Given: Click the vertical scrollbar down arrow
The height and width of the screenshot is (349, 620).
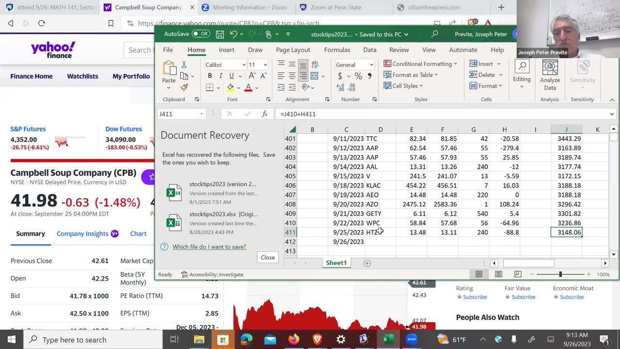Looking at the screenshot, I should pos(613,254).
